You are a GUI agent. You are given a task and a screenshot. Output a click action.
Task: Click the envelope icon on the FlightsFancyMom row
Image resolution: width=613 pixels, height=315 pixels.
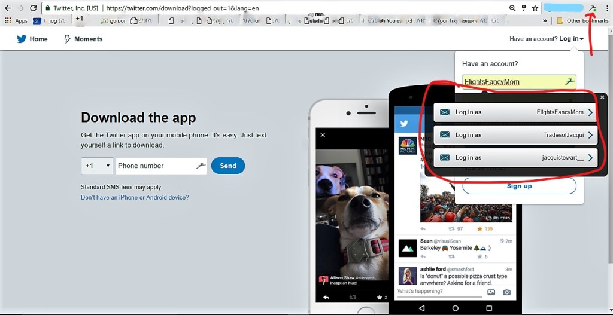coord(445,112)
